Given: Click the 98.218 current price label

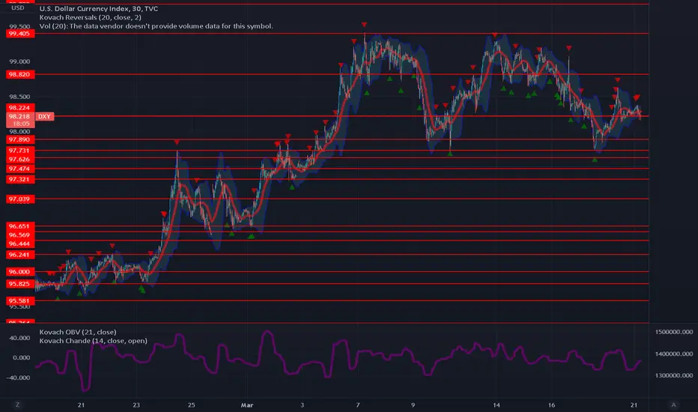Looking at the screenshot, I should 19,116.
